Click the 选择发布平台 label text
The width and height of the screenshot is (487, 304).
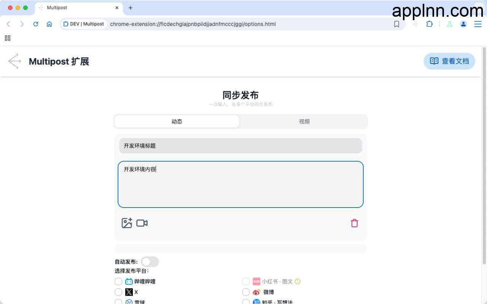[132, 271]
